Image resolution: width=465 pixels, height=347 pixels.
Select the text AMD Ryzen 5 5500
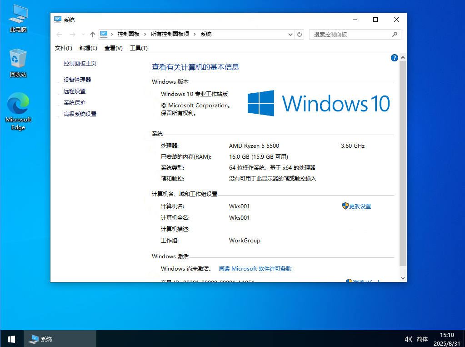[254, 146]
